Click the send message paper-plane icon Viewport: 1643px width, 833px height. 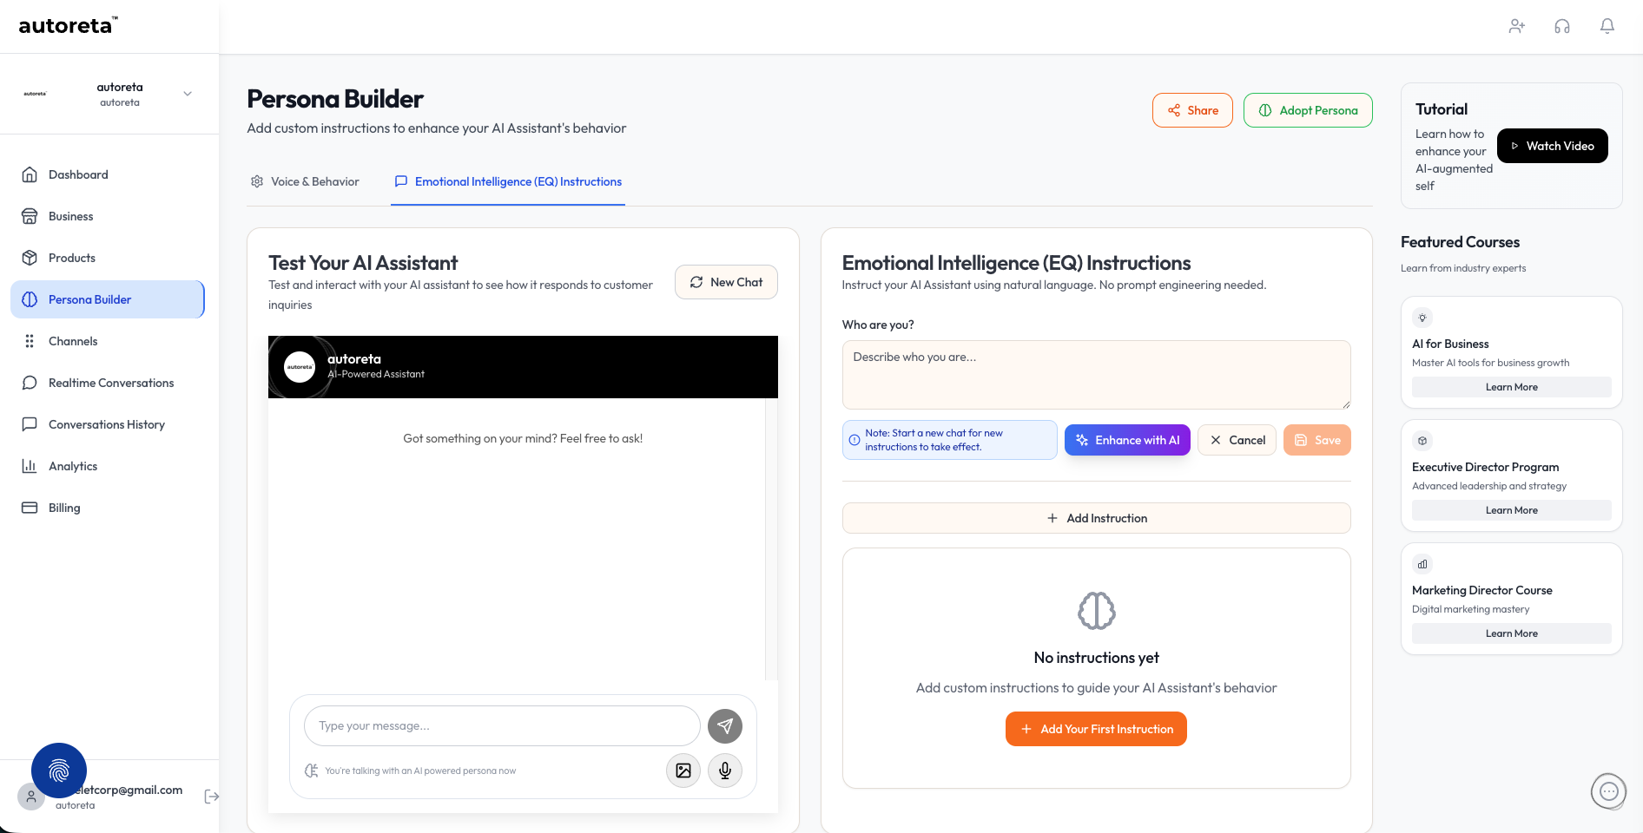click(724, 726)
